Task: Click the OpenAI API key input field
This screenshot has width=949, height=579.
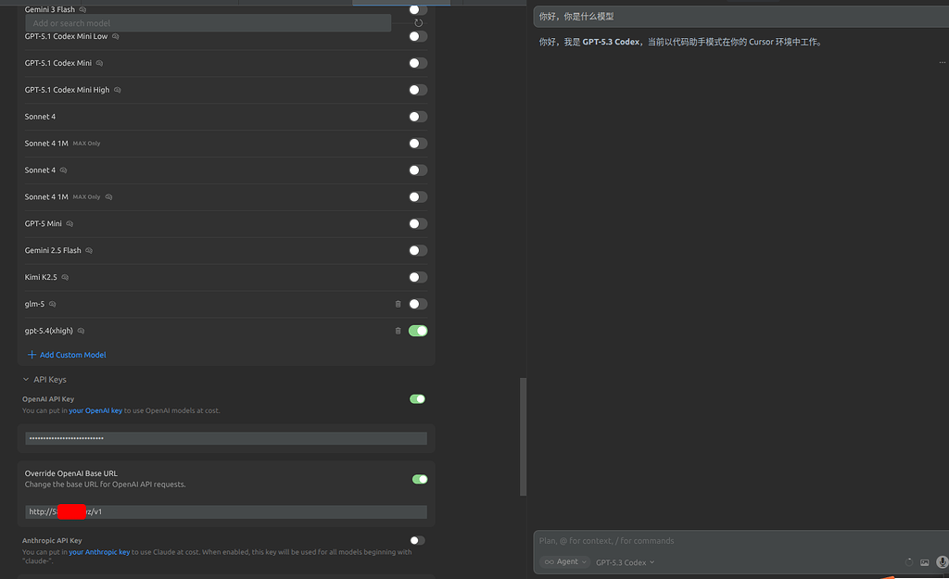Action: point(226,438)
